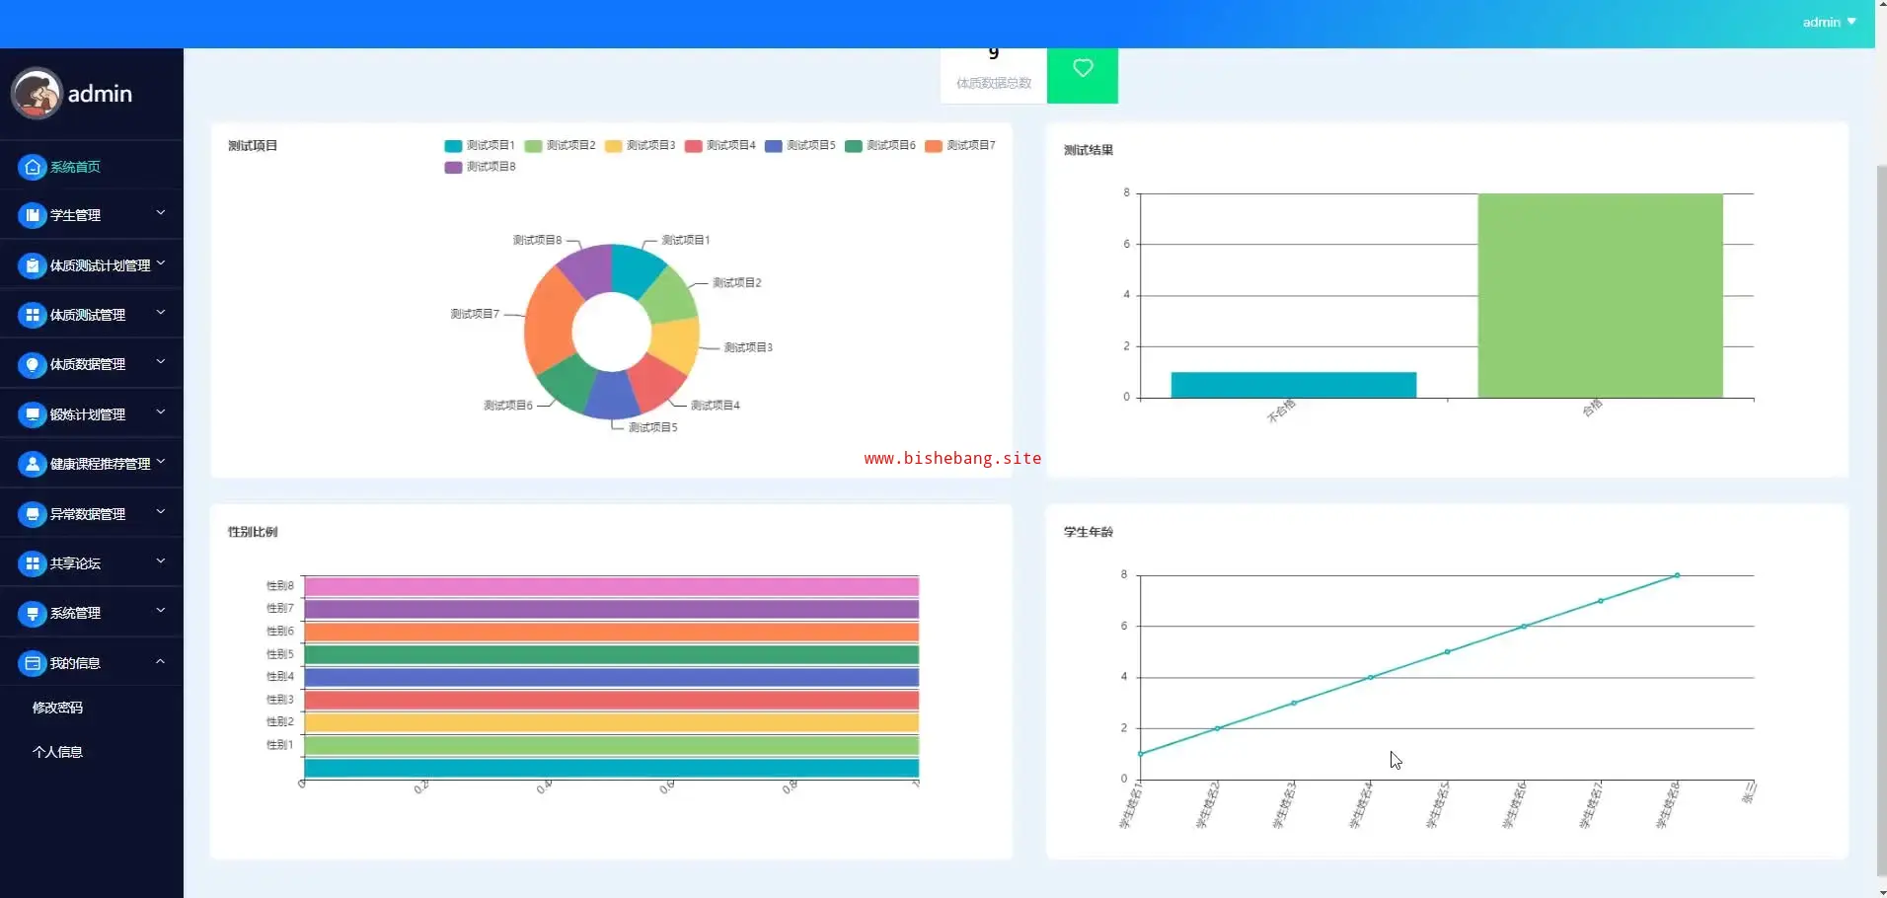
Task: Expand the 体质测试管理 submenu arrow
Action: pyautogui.click(x=161, y=313)
